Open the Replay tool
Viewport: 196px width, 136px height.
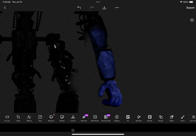pyautogui.click(x=117, y=118)
